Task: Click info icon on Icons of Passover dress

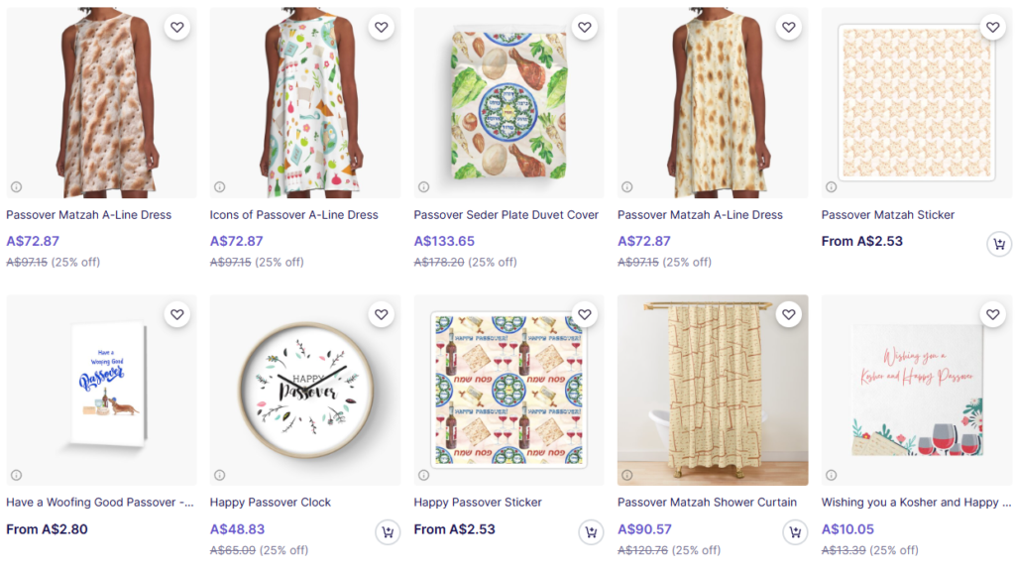Action: [220, 186]
